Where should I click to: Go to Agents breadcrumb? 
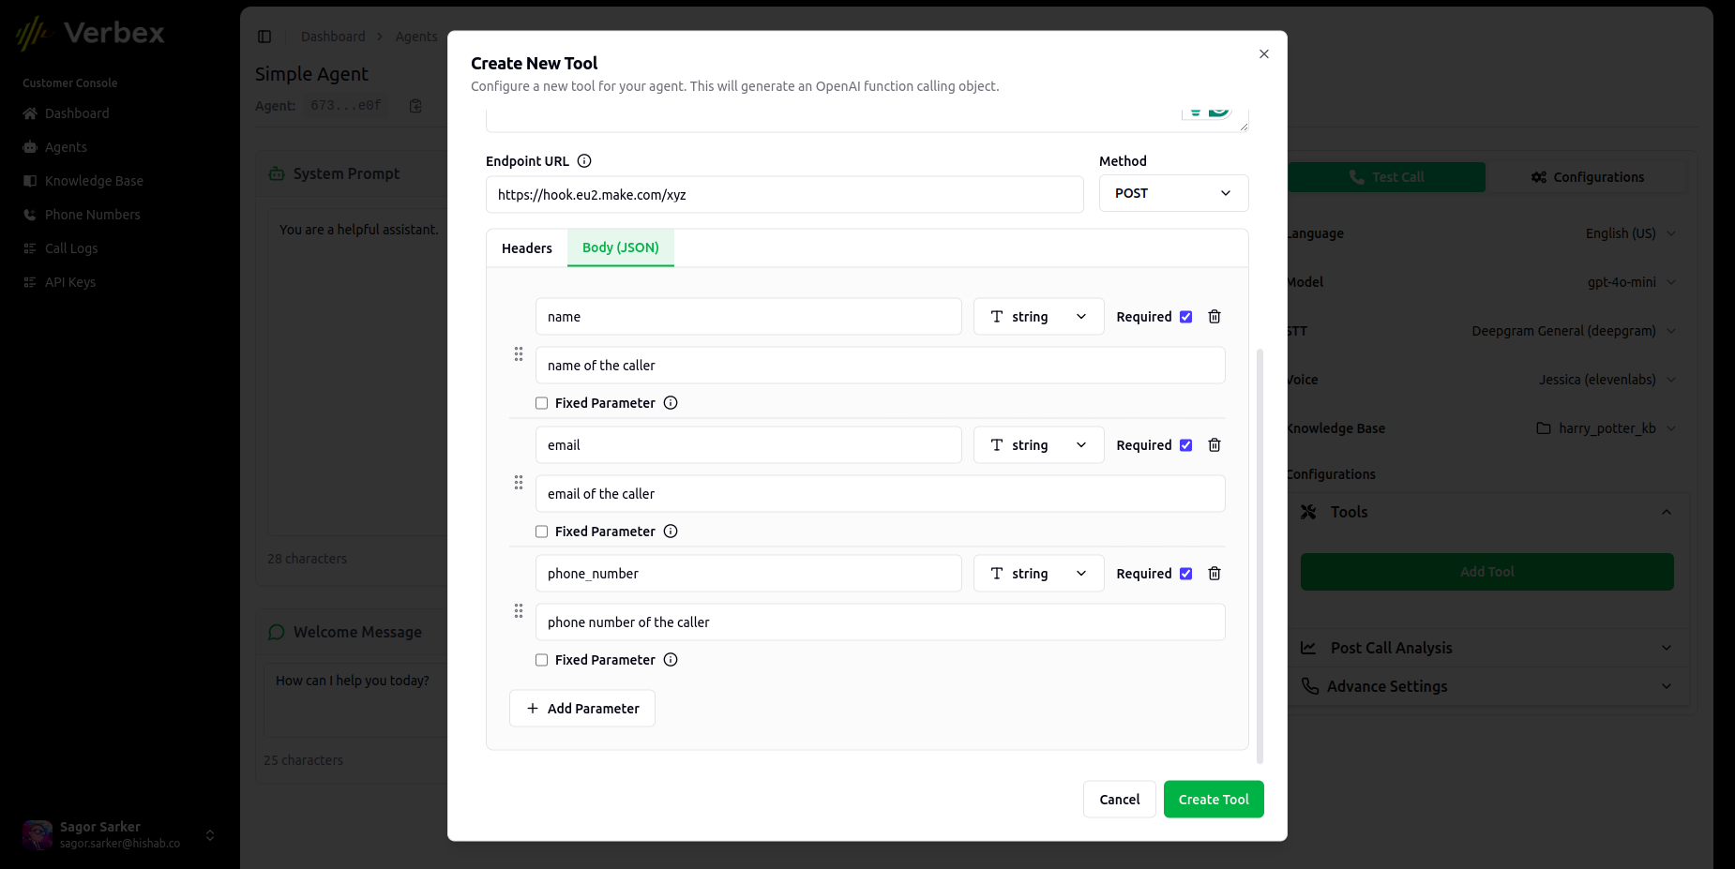pos(416,37)
